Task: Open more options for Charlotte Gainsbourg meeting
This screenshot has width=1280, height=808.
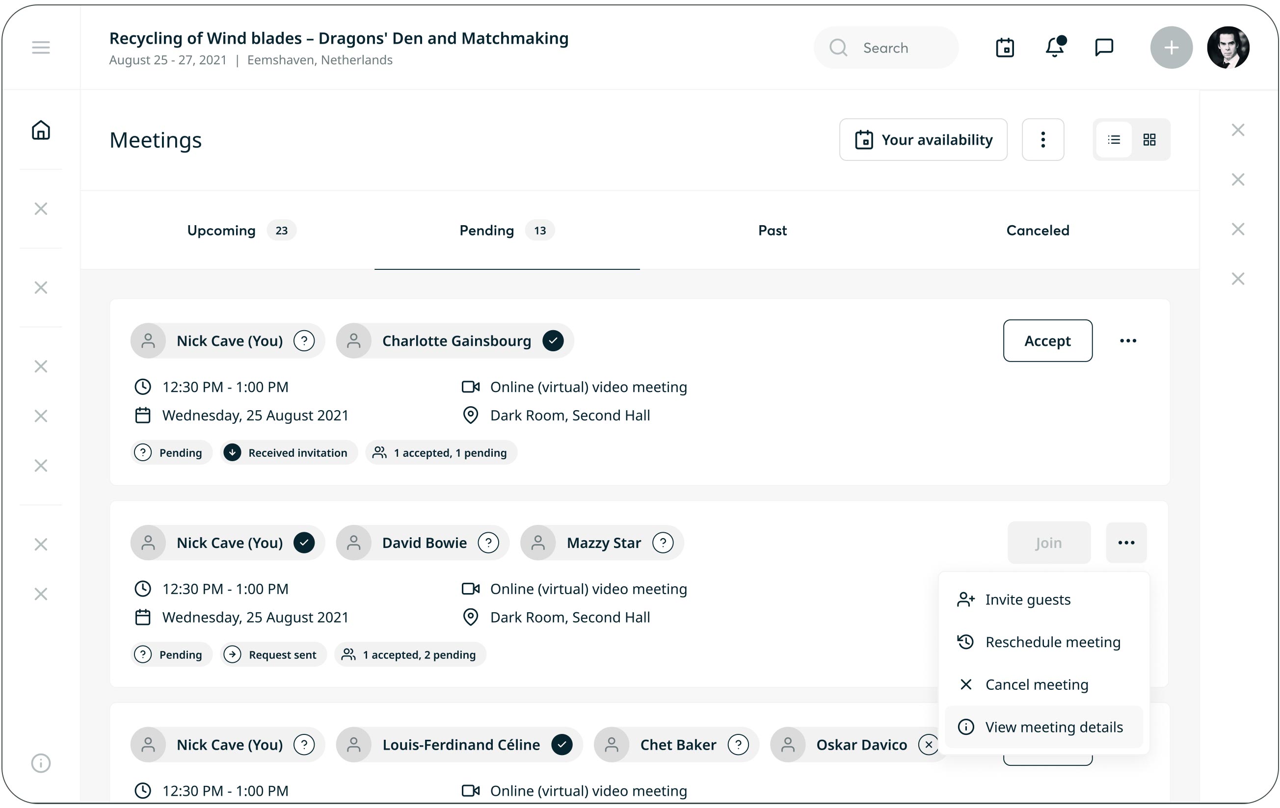Action: pyautogui.click(x=1127, y=340)
